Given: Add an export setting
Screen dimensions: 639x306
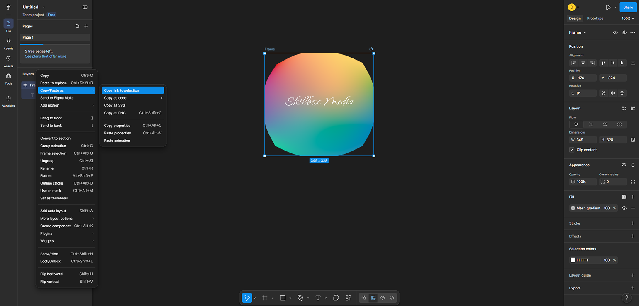Looking at the screenshot, I should point(633,288).
